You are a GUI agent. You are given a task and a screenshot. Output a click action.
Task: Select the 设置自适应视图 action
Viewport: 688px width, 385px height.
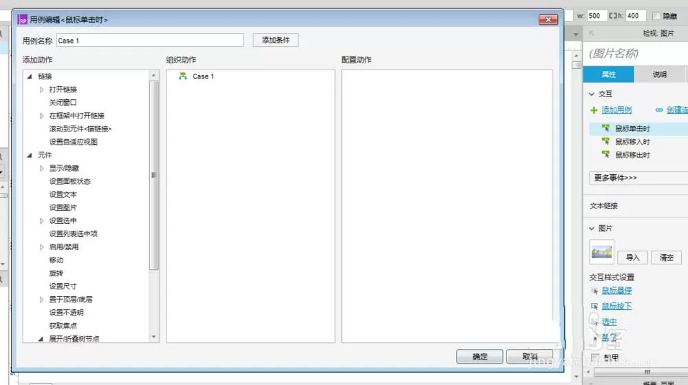(74, 142)
